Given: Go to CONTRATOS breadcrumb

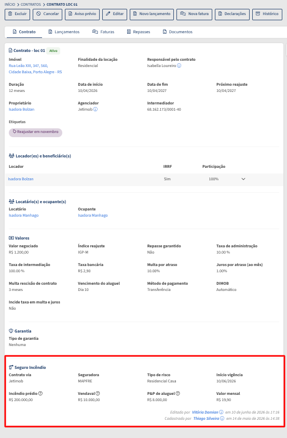Looking at the screenshot, I should point(31,5).
